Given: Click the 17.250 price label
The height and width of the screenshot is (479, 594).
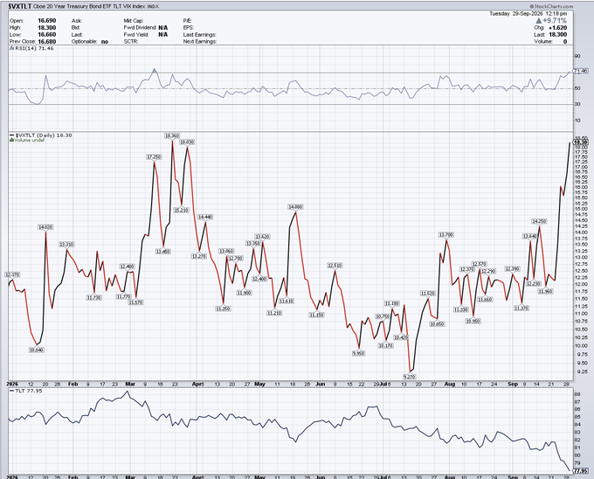Looking at the screenshot, I should point(154,156).
